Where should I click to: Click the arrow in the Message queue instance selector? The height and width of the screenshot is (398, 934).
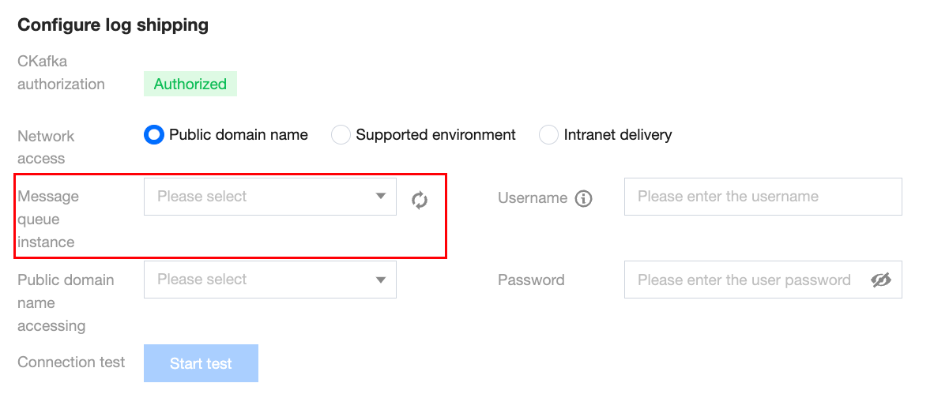[381, 197]
